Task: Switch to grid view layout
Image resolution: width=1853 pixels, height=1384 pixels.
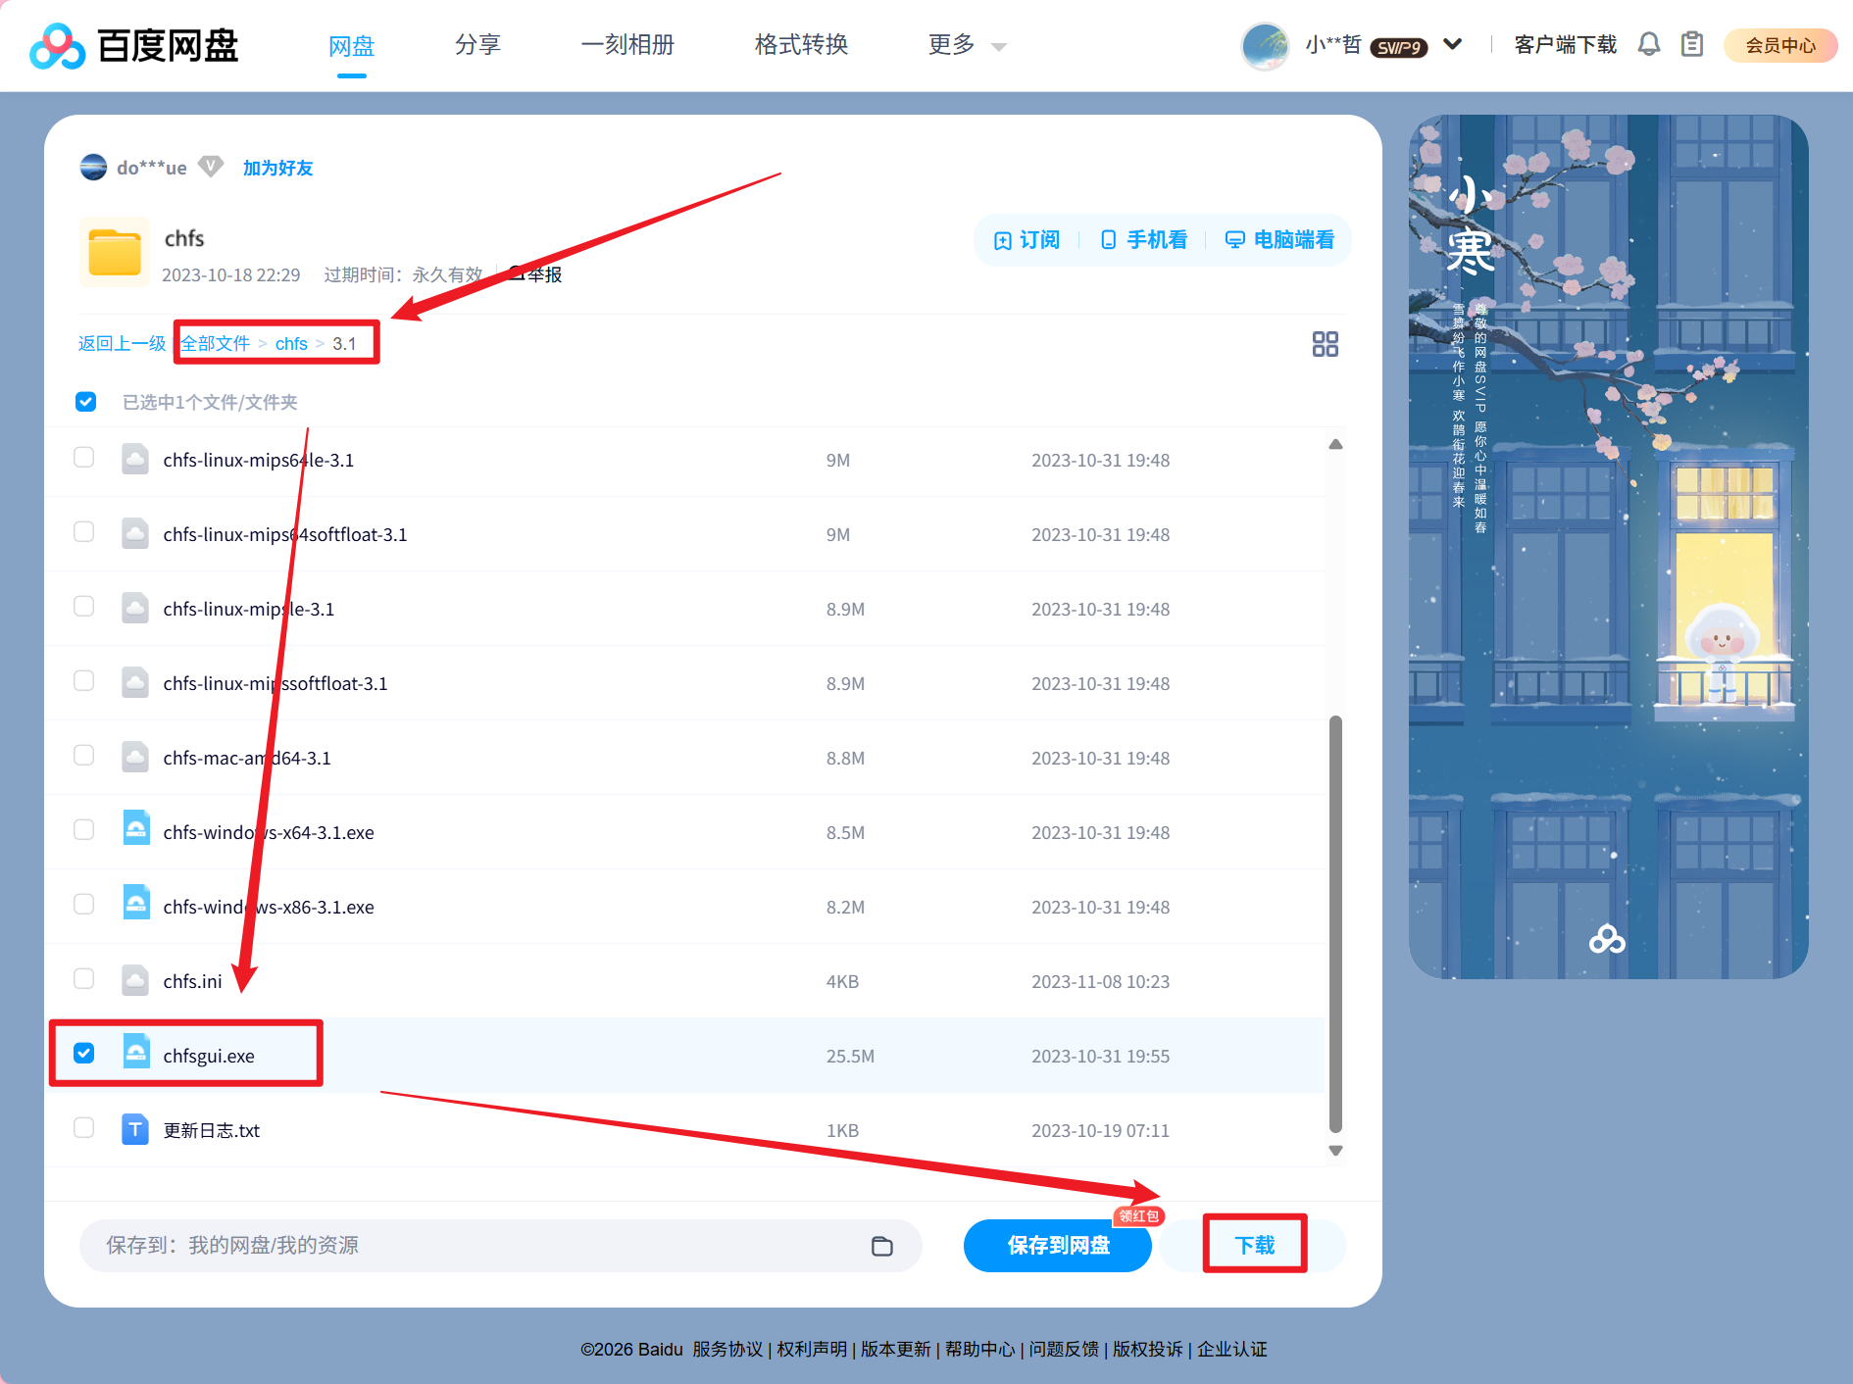Action: [x=1326, y=344]
